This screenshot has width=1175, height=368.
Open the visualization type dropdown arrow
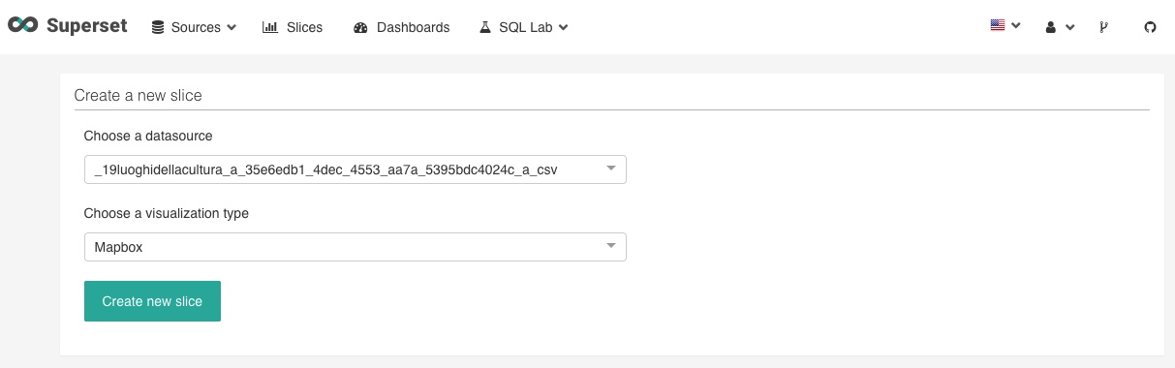tap(611, 246)
